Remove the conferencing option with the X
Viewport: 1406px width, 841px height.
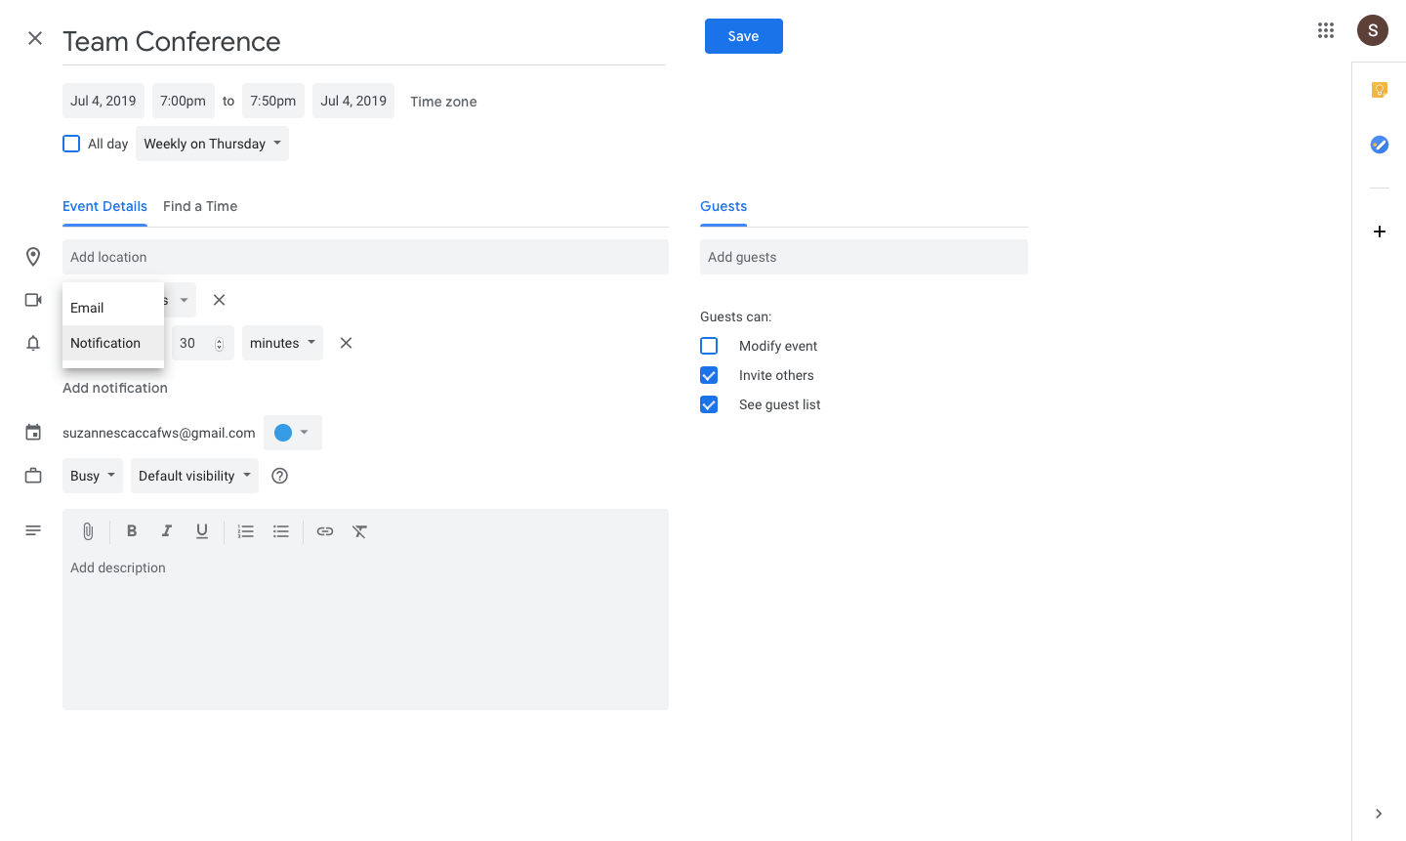219,300
